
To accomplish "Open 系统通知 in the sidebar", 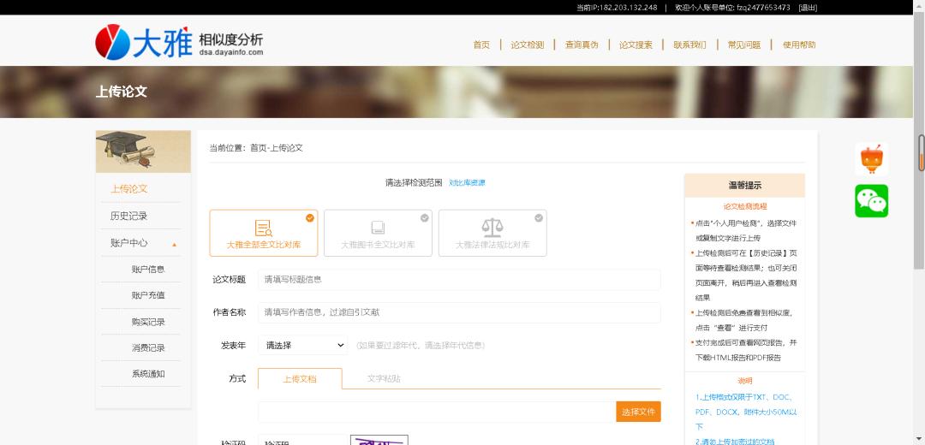I will point(148,374).
